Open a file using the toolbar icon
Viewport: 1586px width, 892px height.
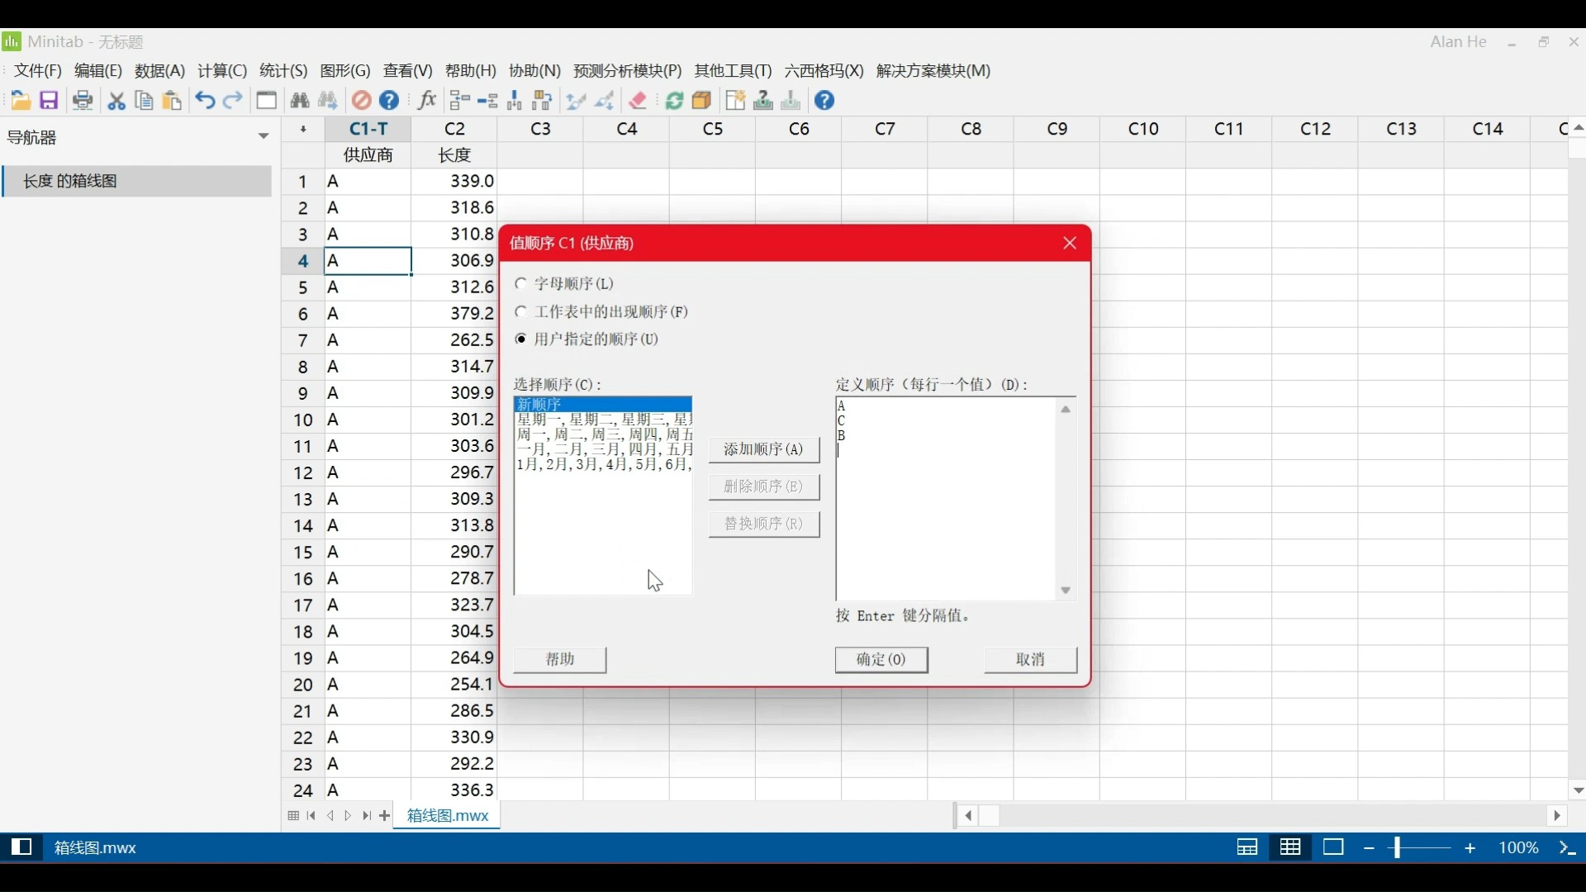tap(20, 100)
